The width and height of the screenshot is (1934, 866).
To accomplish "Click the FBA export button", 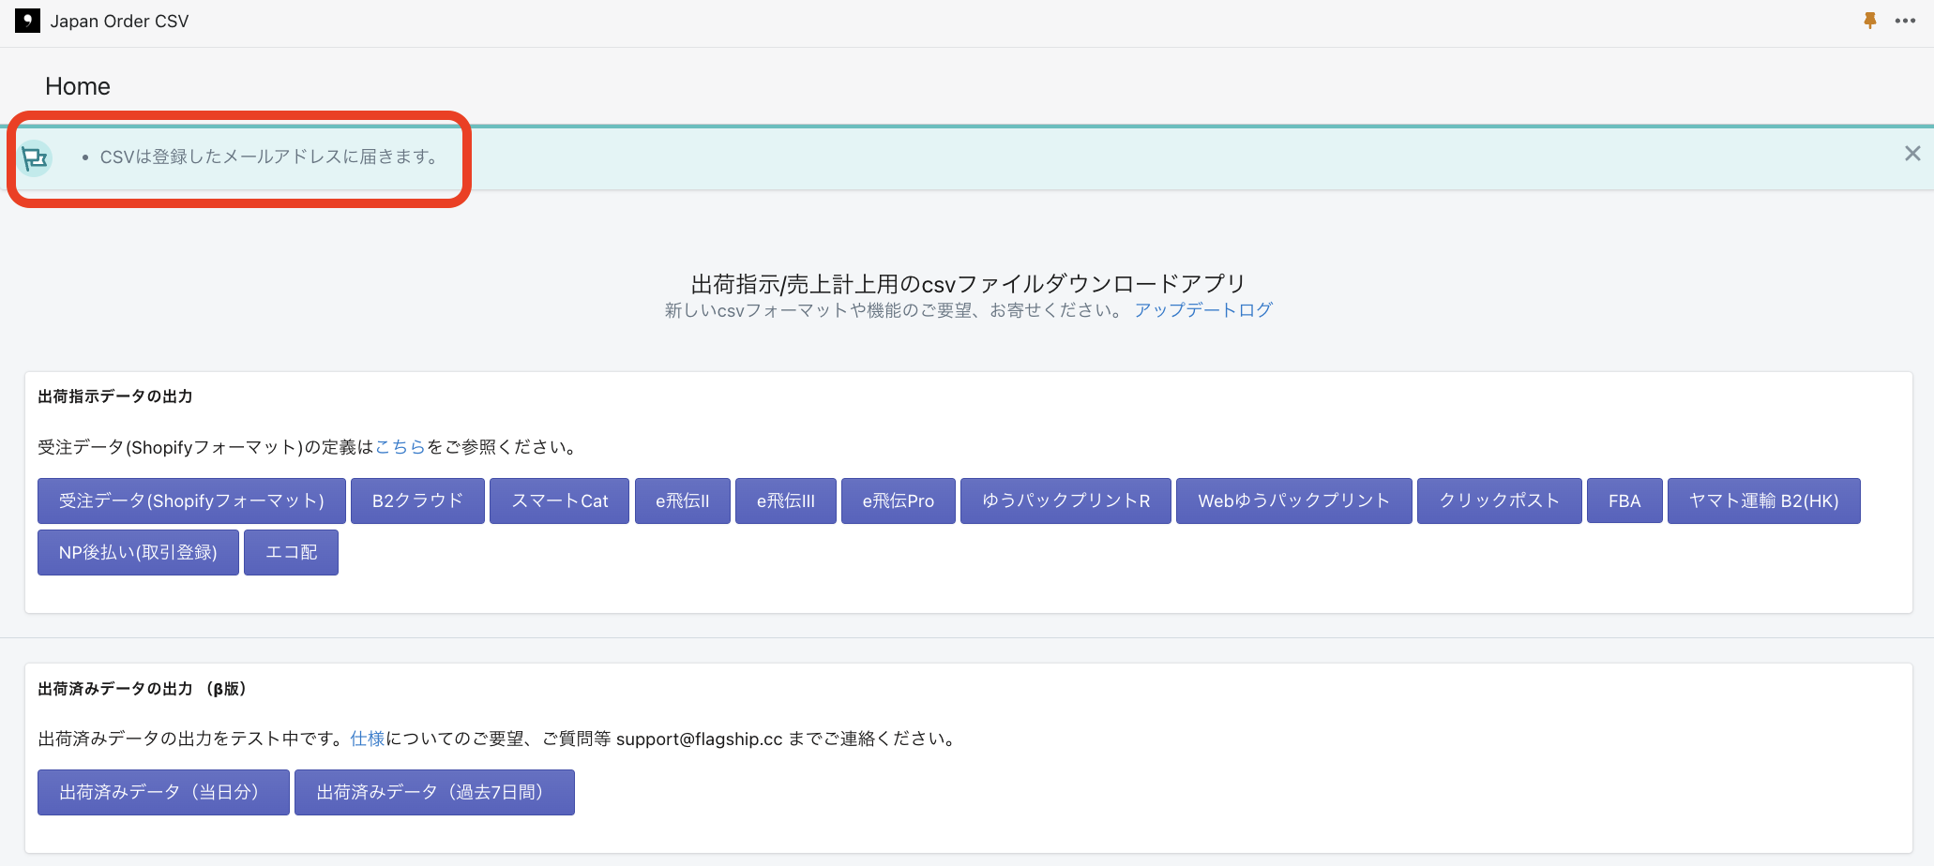I will tap(1624, 500).
